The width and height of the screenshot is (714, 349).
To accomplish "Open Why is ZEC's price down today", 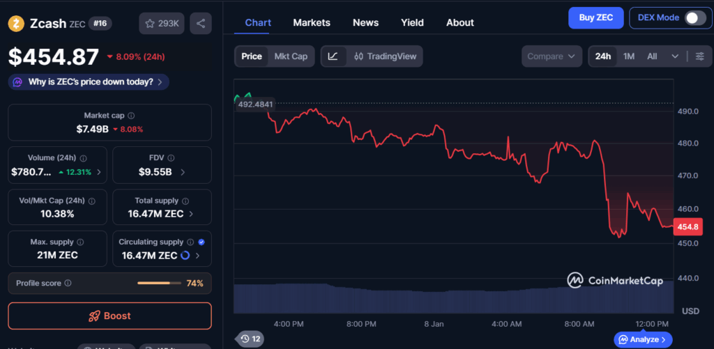I will (89, 82).
